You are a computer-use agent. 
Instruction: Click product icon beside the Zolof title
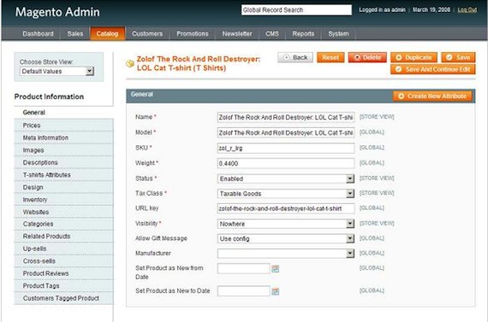[x=130, y=64]
